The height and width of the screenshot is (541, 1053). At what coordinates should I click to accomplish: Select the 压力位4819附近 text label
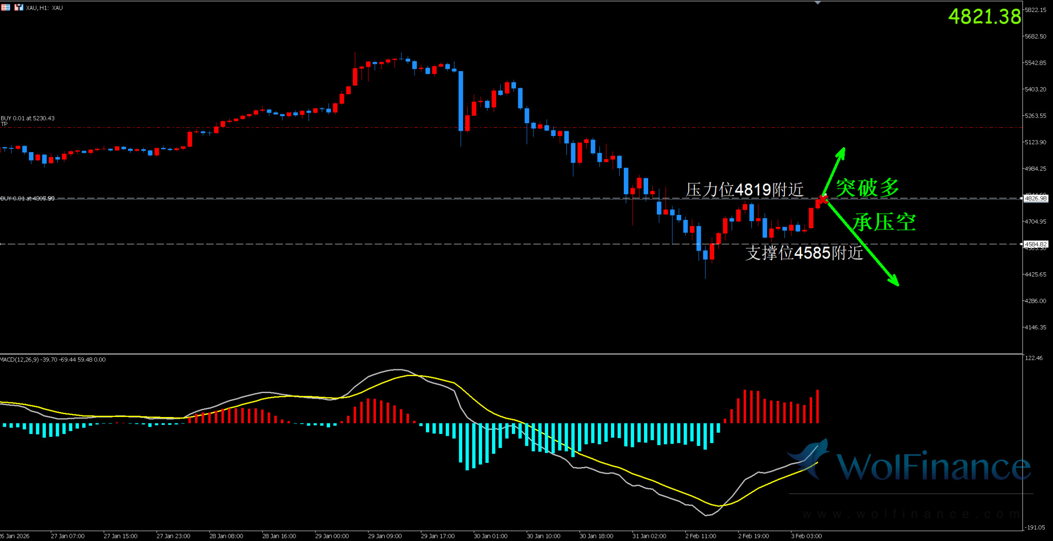745,190
